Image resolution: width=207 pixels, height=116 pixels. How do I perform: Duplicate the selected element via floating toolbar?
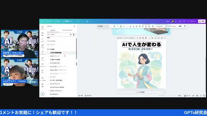(143, 38)
